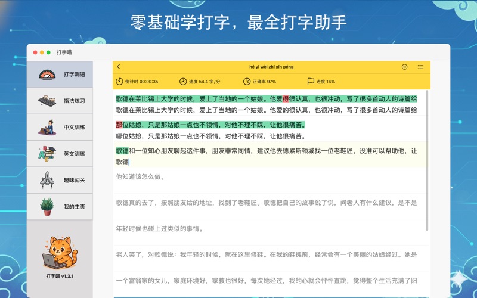This screenshot has width=477, height=298.
Task: Click the orange cat mascot image
Action: pos(60,253)
